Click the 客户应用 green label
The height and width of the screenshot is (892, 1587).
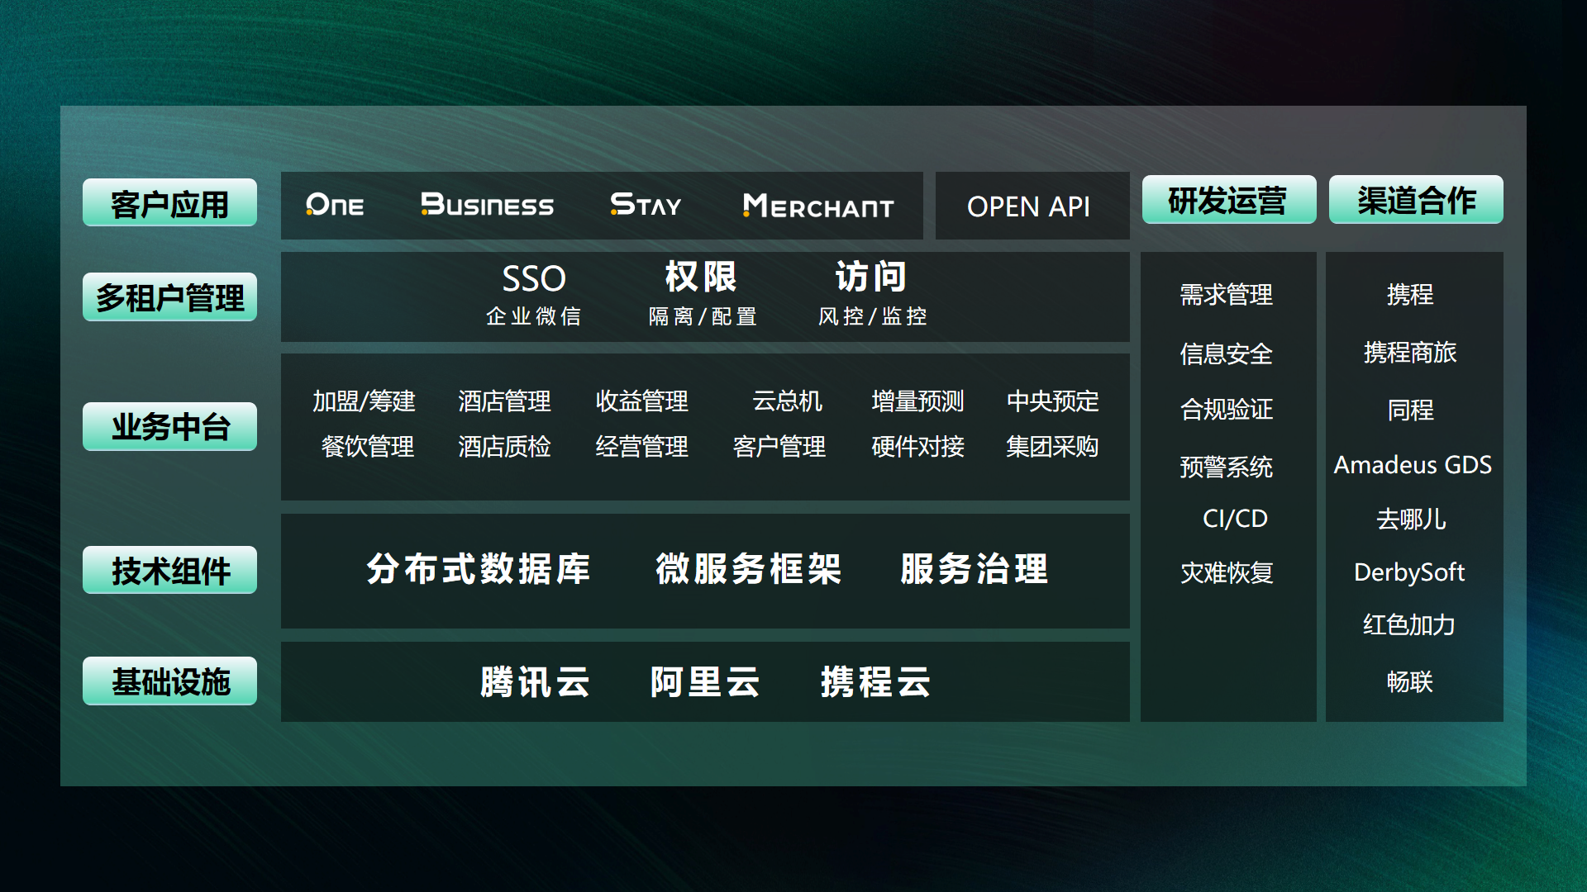pyautogui.click(x=169, y=203)
